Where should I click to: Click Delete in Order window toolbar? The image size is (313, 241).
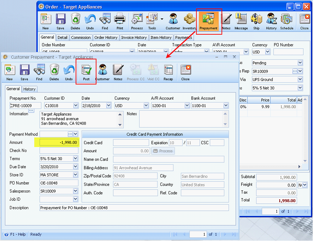pyautogui.click(x=75, y=22)
